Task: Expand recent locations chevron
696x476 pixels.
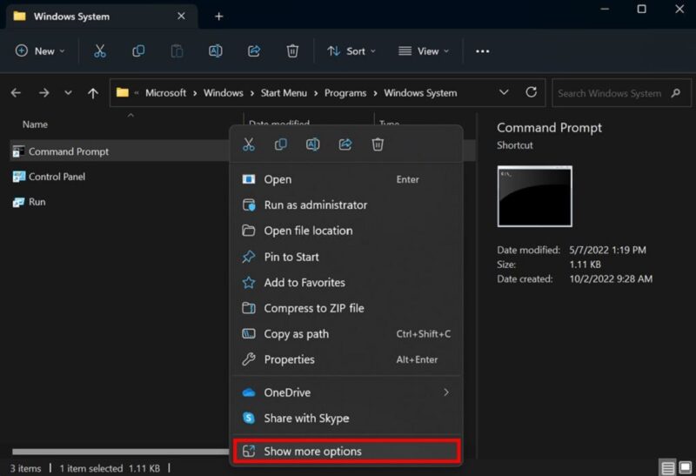Action: (x=68, y=93)
